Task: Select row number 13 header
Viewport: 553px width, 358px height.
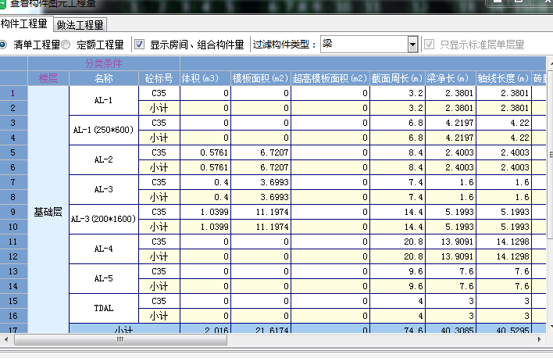Action: [x=13, y=271]
